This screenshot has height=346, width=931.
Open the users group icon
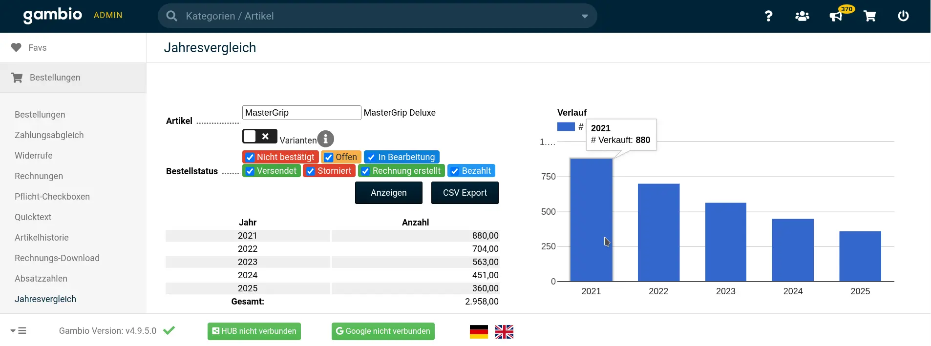pyautogui.click(x=802, y=16)
